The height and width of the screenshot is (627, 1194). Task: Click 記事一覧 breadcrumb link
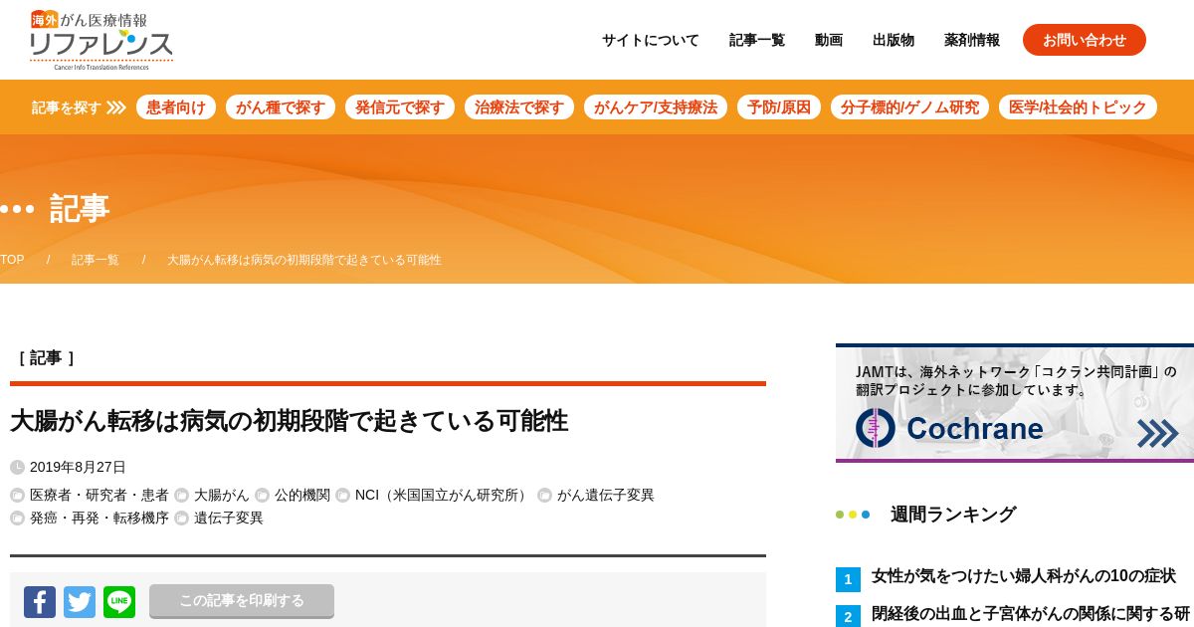(96, 260)
